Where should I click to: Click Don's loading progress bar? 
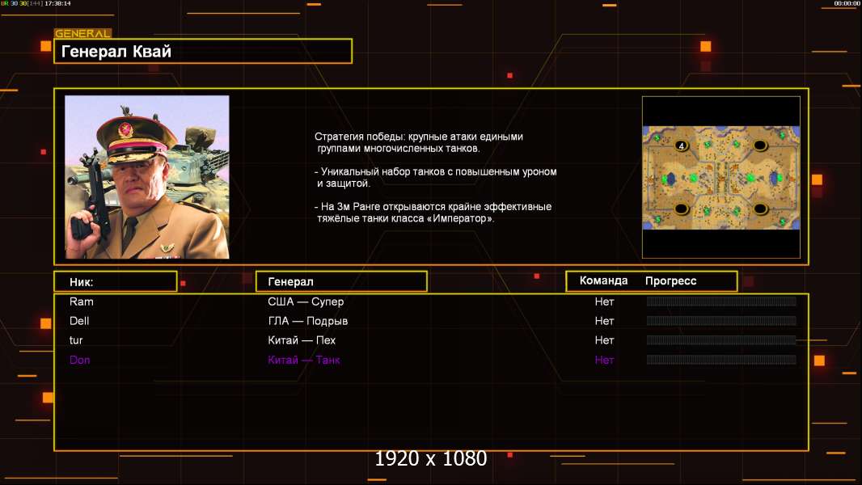coord(720,360)
